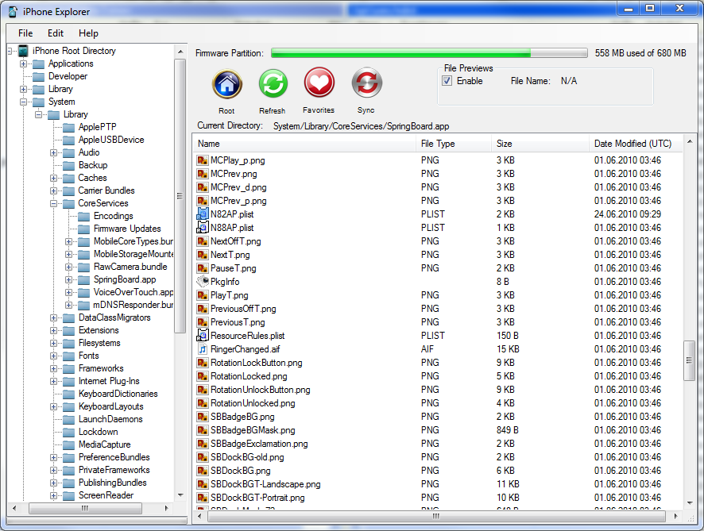Sort by File Type column header
This screenshot has height=531, width=704.
454,144
